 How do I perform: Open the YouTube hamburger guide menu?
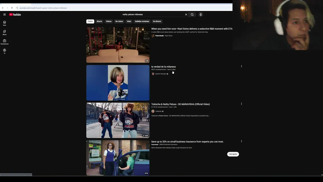pos(4,14)
